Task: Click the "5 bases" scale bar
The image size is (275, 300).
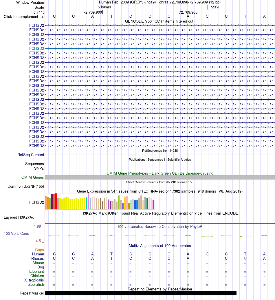Action: tap(160, 7)
